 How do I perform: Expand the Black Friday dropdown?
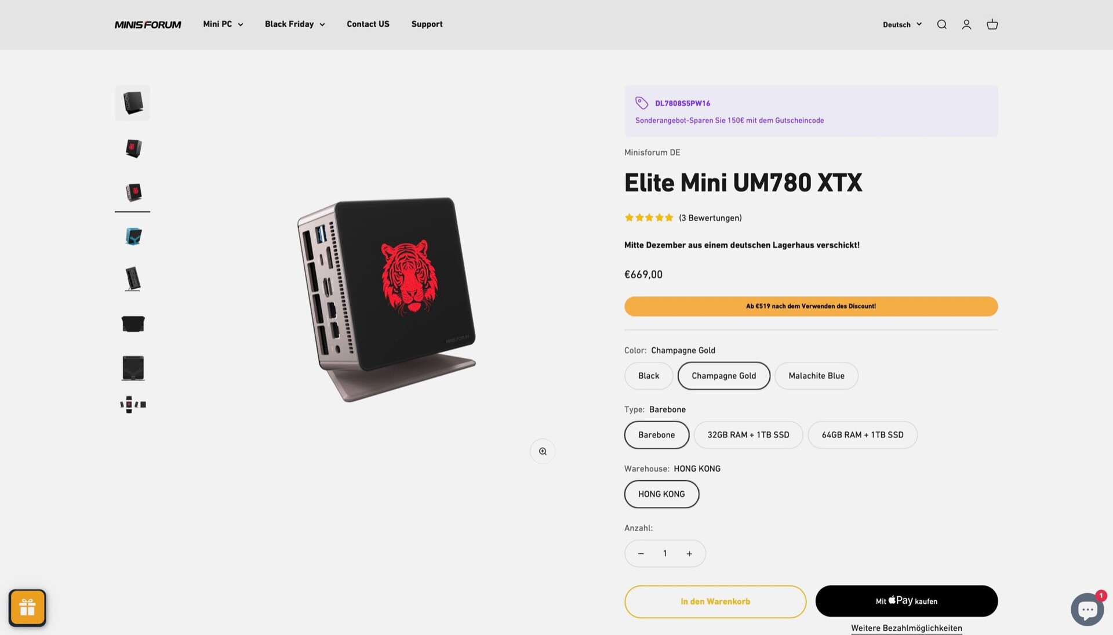click(x=294, y=24)
